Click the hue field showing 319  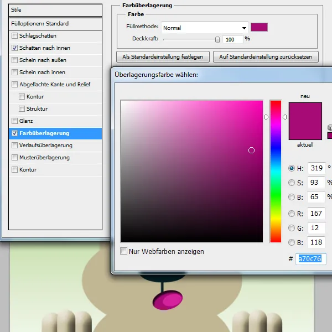317,168
